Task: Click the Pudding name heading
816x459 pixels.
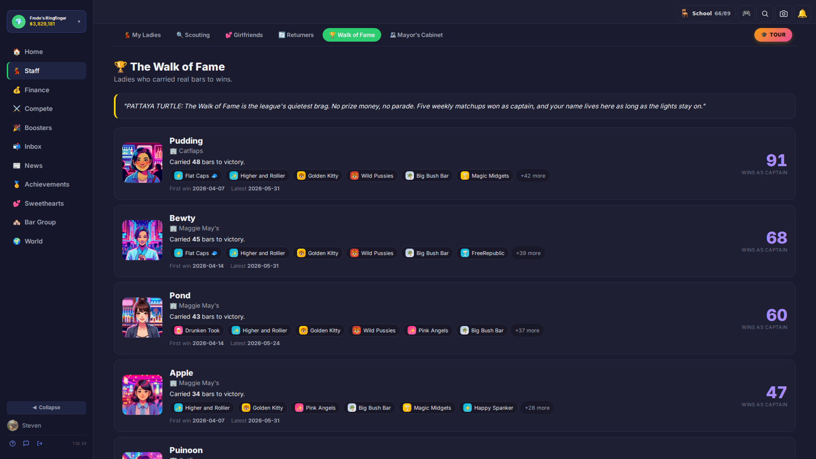Action: coord(186,141)
